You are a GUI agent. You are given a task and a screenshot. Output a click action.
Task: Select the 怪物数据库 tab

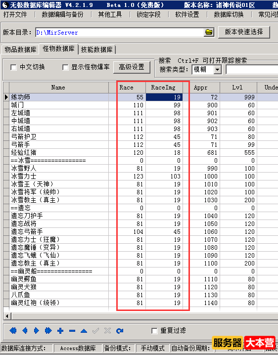58,48
